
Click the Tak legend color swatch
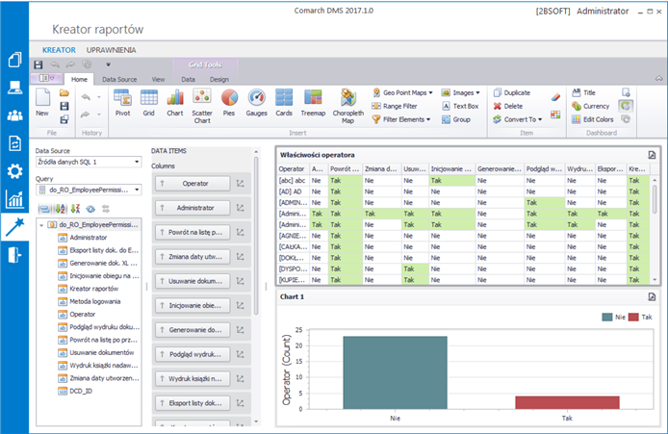point(633,317)
